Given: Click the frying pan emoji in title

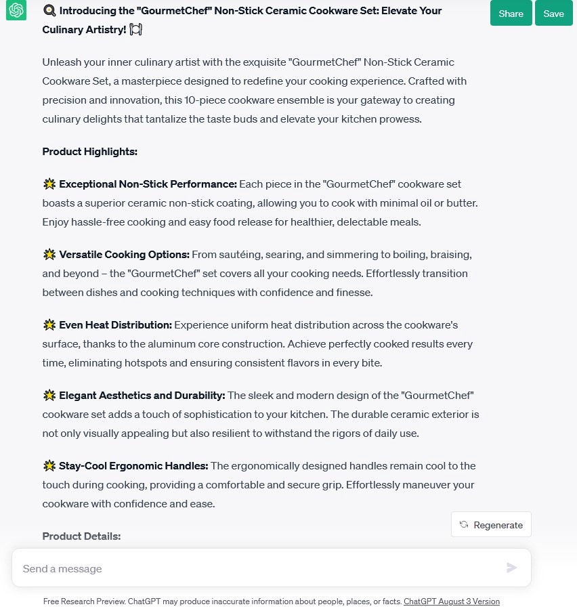Looking at the screenshot, I should point(49,11).
